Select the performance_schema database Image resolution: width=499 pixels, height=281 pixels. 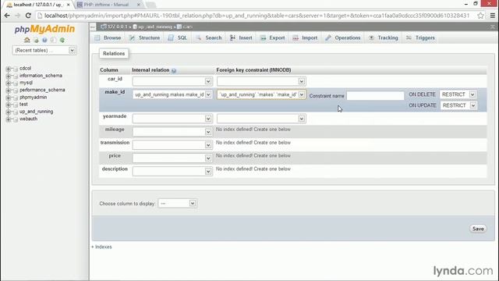click(x=42, y=90)
